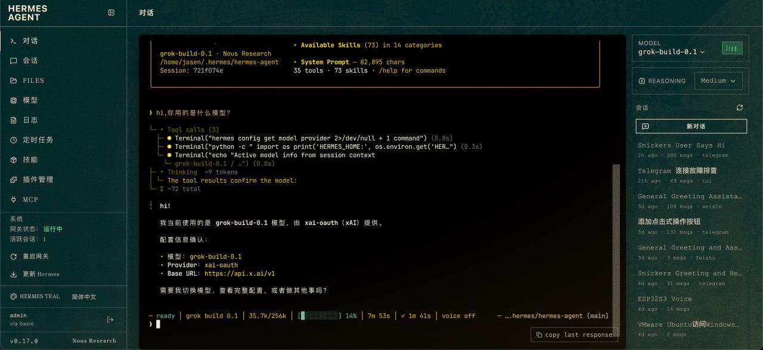Go to the 模型 menu item
The image size is (763, 350).
pyautogui.click(x=63, y=101)
